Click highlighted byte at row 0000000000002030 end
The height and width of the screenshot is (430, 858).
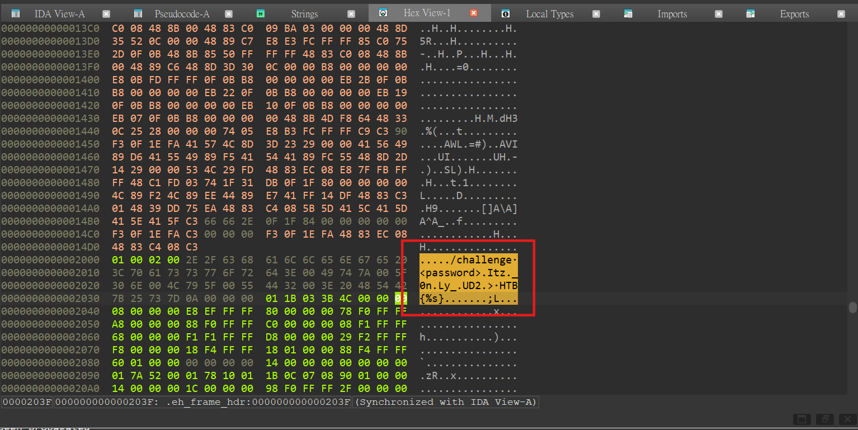[x=400, y=298]
